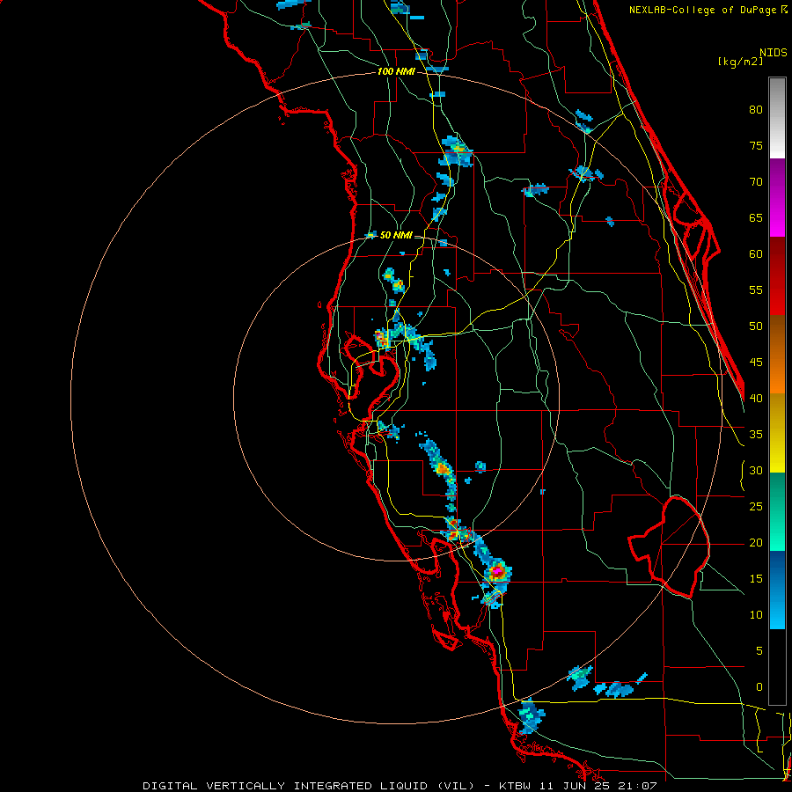
Task: Click the green segment of the color bar
Action: tap(777, 511)
